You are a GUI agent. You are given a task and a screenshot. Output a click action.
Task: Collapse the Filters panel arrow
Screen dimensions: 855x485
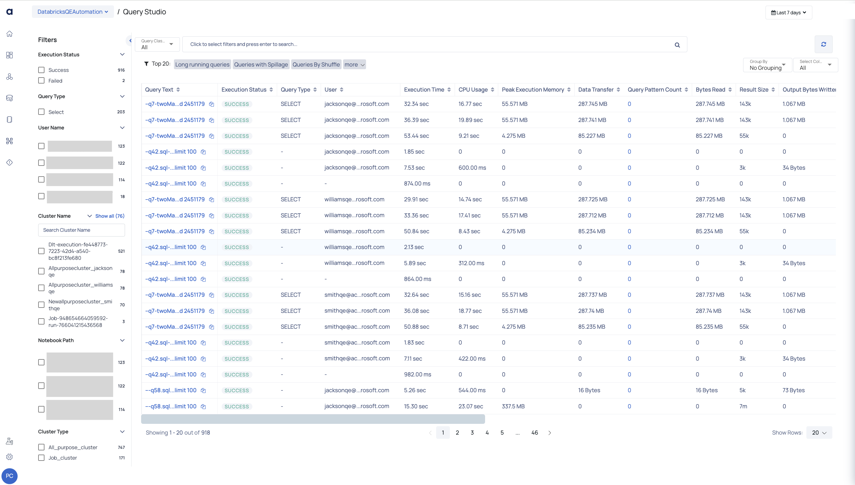[x=130, y=41]
